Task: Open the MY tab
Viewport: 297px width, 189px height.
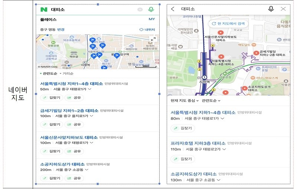Action: pyautogui.click(x=152, y=19)
